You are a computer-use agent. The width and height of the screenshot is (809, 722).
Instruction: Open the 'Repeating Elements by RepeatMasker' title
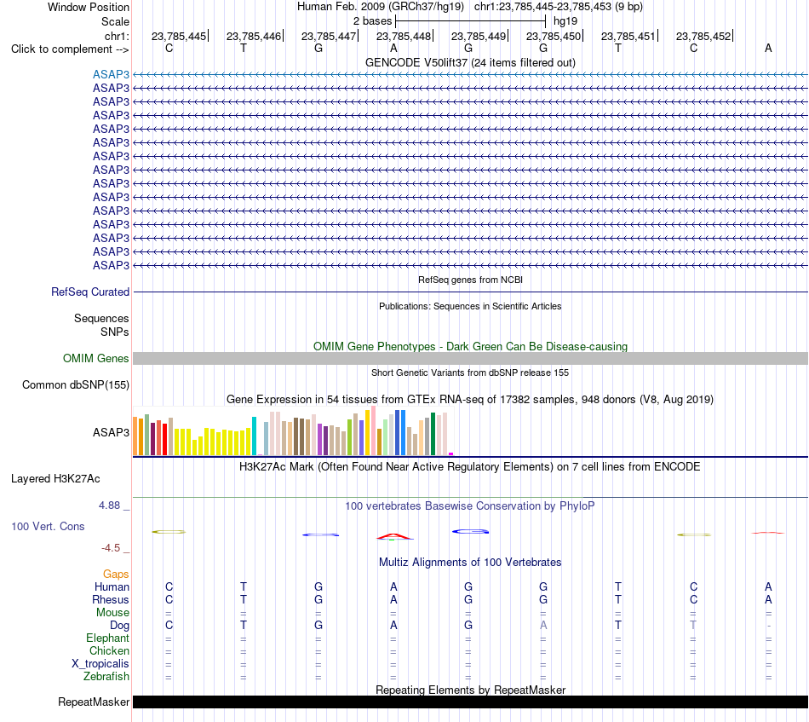pos(470,690)
